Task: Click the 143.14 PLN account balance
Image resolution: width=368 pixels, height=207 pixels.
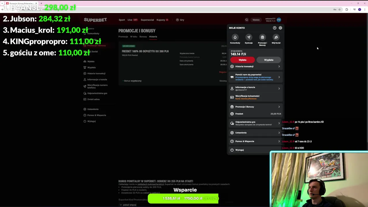Action: point(238,54)
